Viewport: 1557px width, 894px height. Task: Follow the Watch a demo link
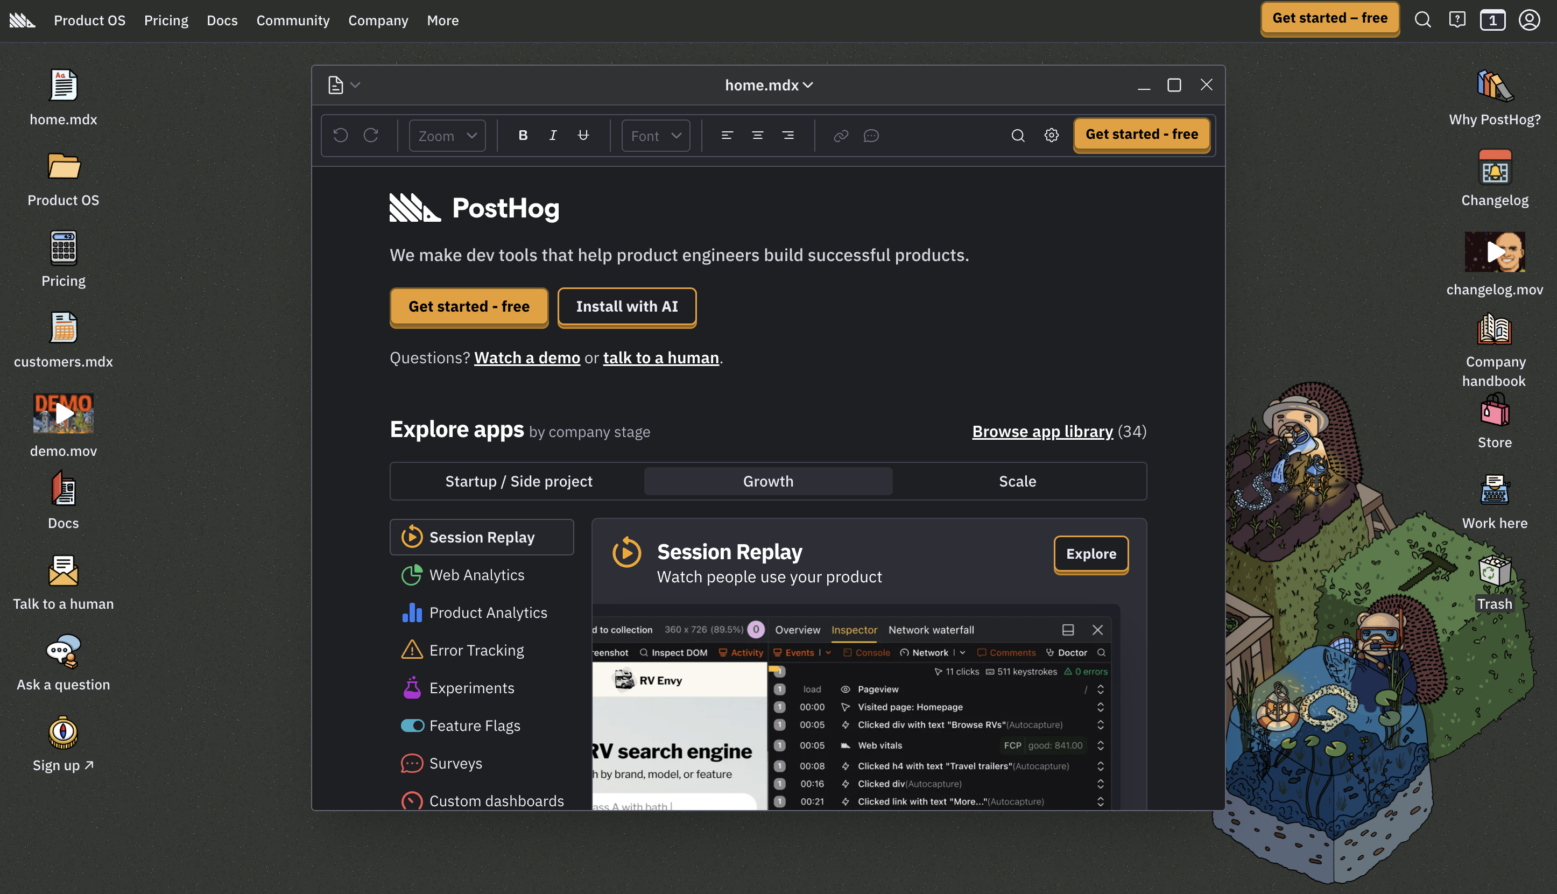coord(527,358)
